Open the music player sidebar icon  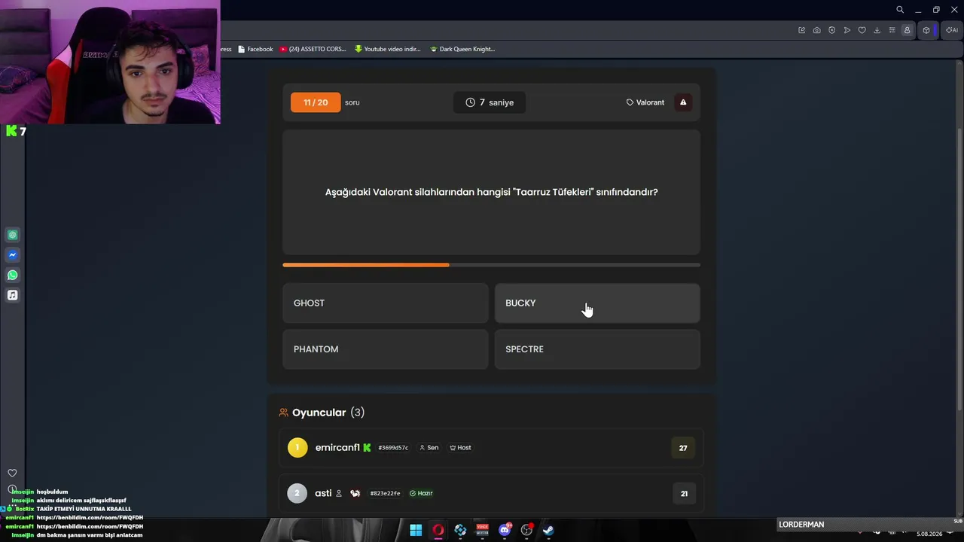point(12,295)
